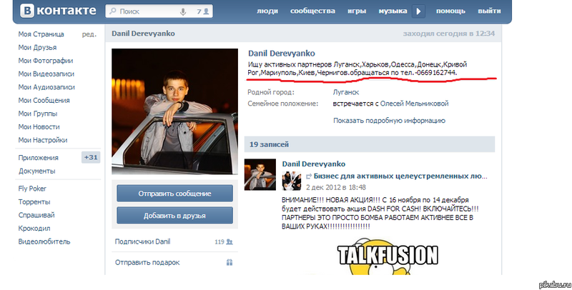Click the +31 apps notification counter
The image size is (572, 290).
pyautogui.click(x=91, y=157)
